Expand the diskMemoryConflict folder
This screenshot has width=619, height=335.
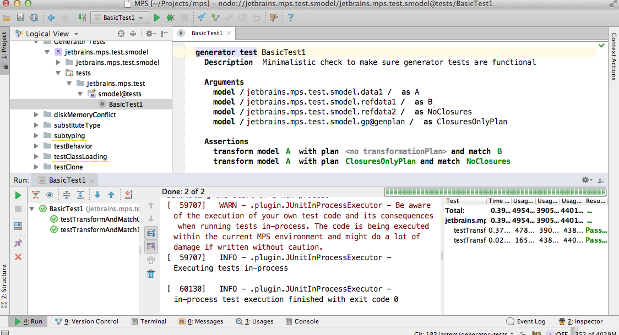(36, 114)
